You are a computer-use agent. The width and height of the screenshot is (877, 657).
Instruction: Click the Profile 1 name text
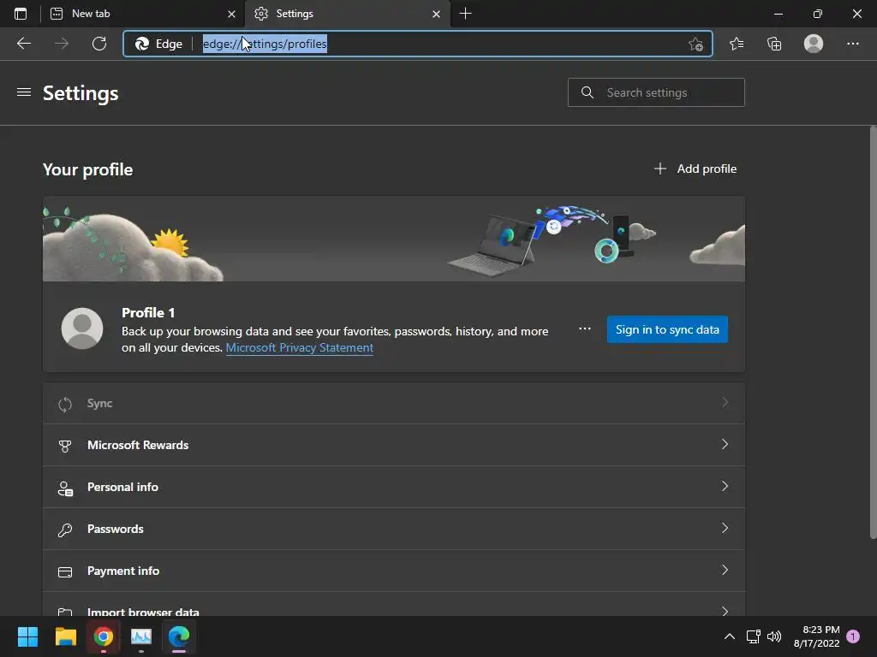pyautogui.click(x=148, y=312)
